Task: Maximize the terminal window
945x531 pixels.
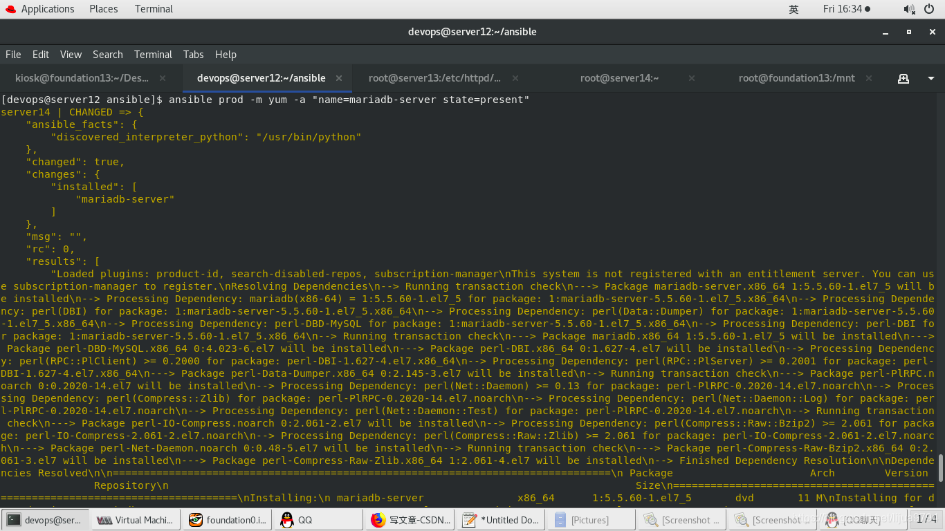Action: pyautogui.click(x=909, y=32)
